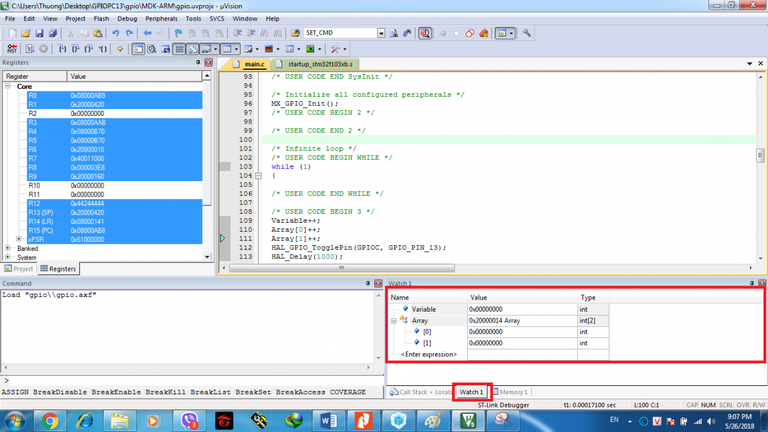Image resolution: width=768 pixels, height=432 pixels.
Task: Click the Reset CPU (RST) debug icon
Action: [12, 49]
